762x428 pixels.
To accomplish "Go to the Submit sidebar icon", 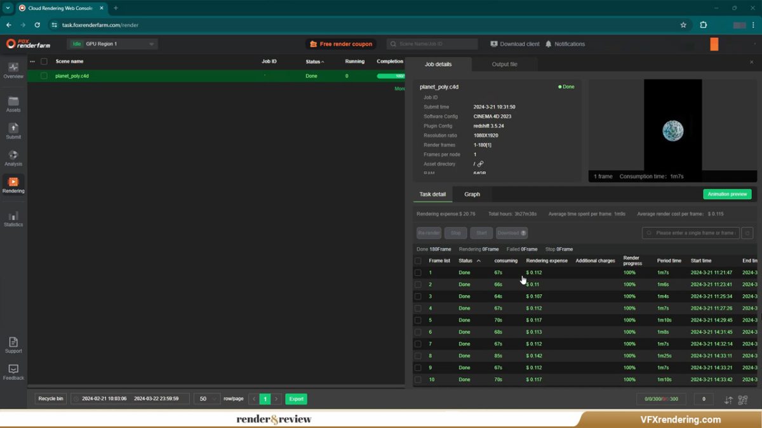I will (x=13, y=129).
